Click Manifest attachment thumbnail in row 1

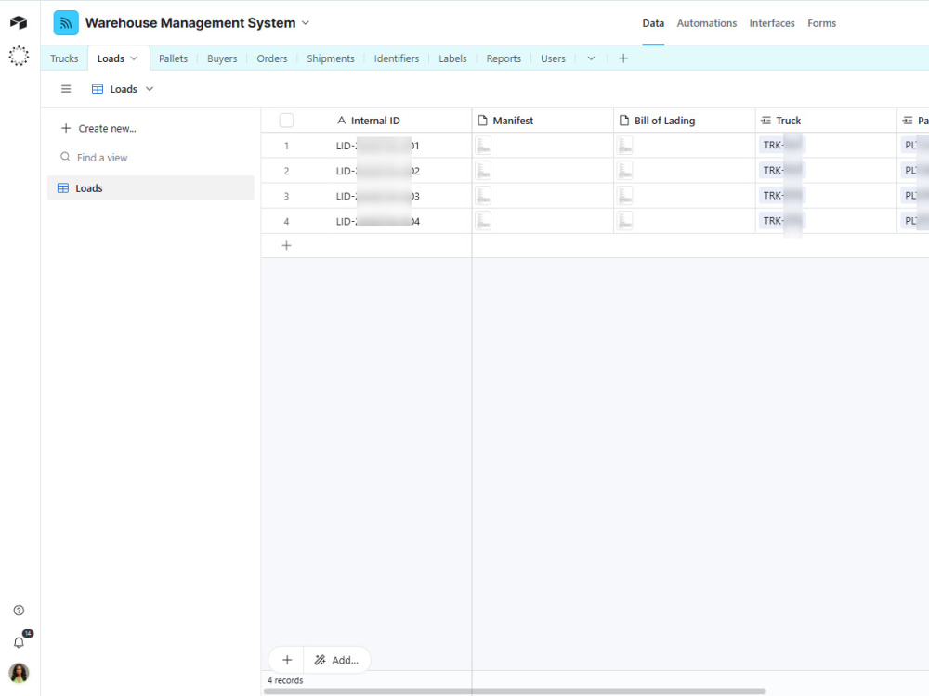pos(483,145)
